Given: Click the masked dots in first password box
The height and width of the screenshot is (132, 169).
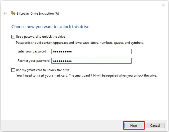Looking at the screenshot, I should pyautogui.click(x=63, y=52).
